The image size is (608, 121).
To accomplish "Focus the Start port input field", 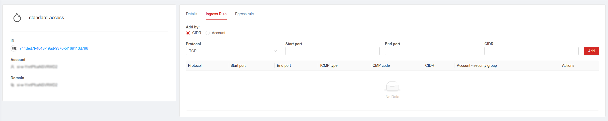I will (332, 51).
